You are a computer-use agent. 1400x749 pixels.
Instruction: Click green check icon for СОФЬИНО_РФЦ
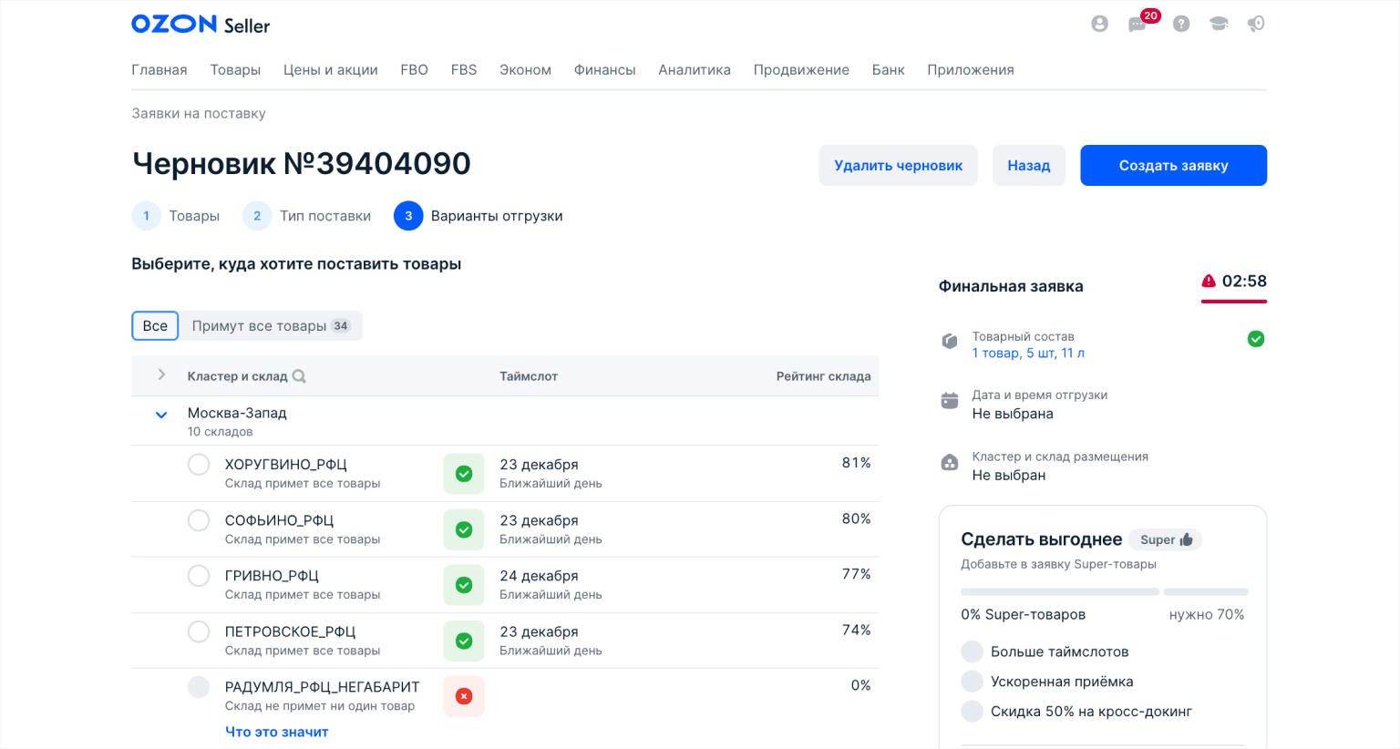tap(464, 529)
